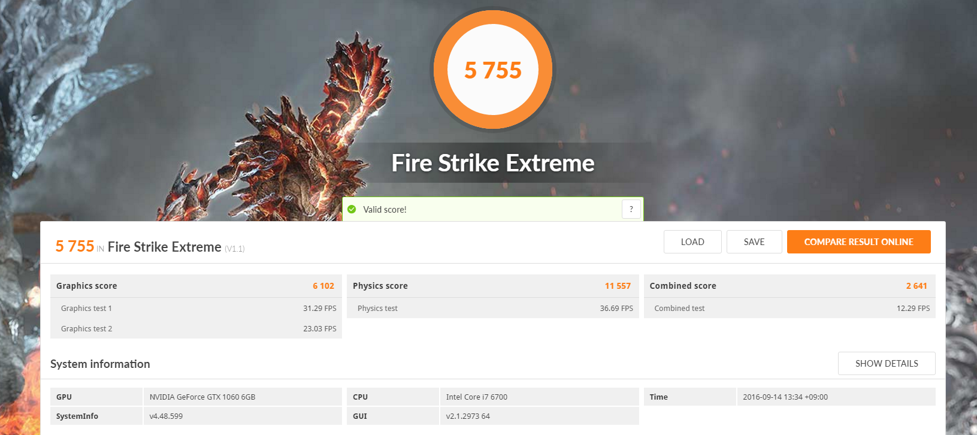The width and height of the screenshot is (977, 435).
Task: Select the Physics score header row
Action: (x=492, y=286)
